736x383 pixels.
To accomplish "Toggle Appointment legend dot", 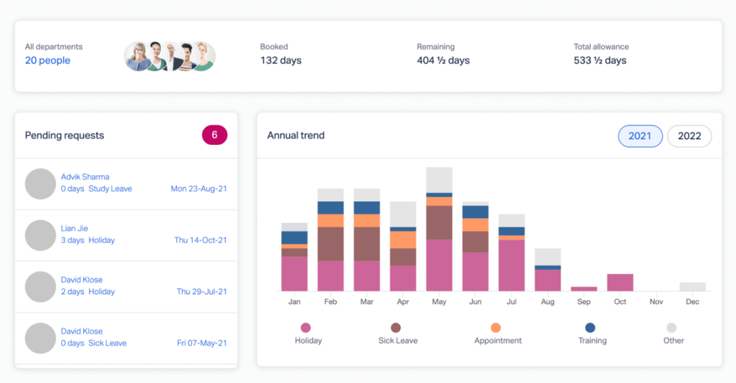I will pyautogui.click(x=497, y=328).
